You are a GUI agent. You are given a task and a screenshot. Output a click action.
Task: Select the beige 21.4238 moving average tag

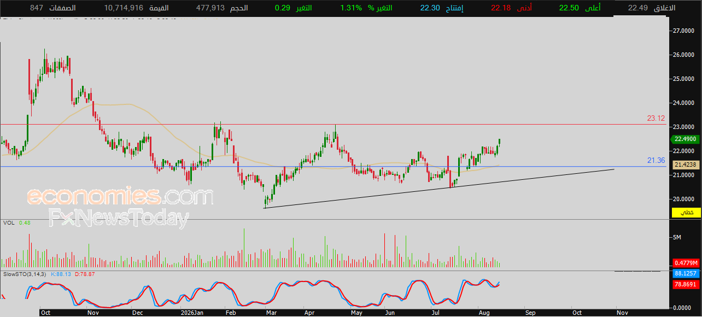pyautogui.click(x=685, y=165)
